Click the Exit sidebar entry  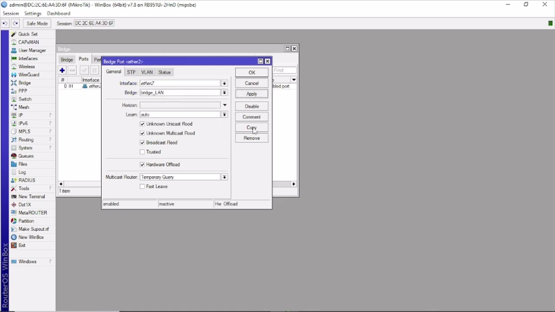(x=22, y=245)
